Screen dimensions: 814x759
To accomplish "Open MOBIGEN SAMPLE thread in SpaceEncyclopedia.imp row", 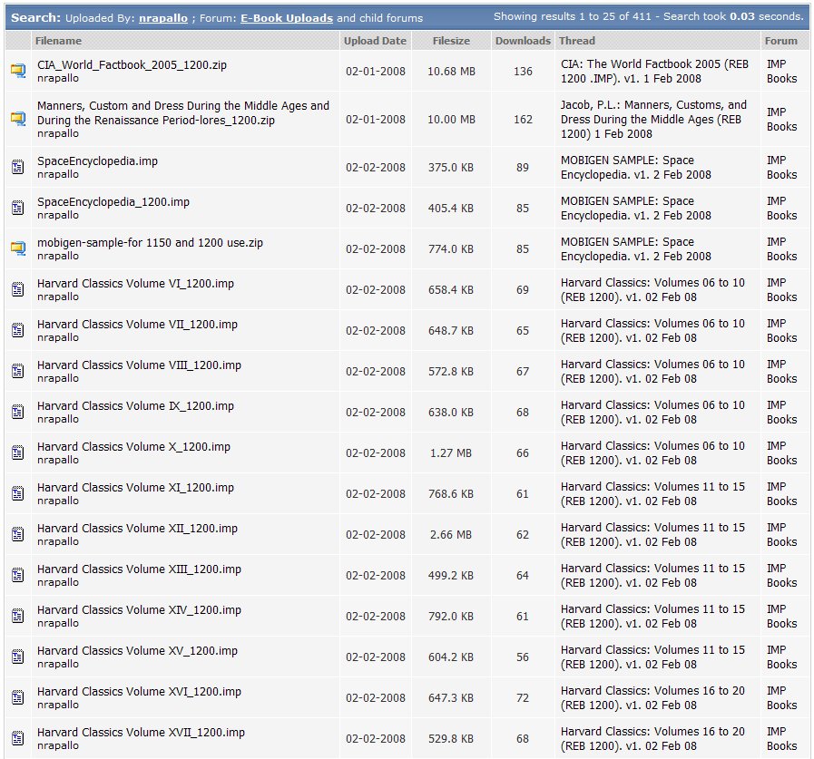I will [636, 168].
